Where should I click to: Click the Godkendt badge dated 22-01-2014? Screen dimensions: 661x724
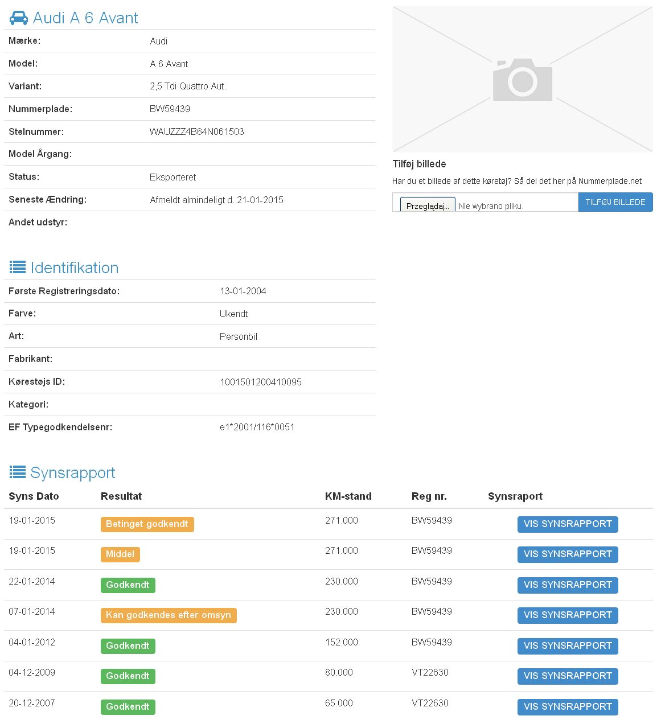128,585
